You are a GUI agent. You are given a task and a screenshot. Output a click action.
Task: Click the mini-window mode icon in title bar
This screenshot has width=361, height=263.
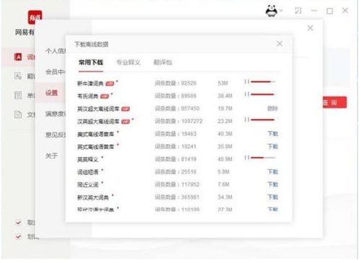[x=298, y=11]
